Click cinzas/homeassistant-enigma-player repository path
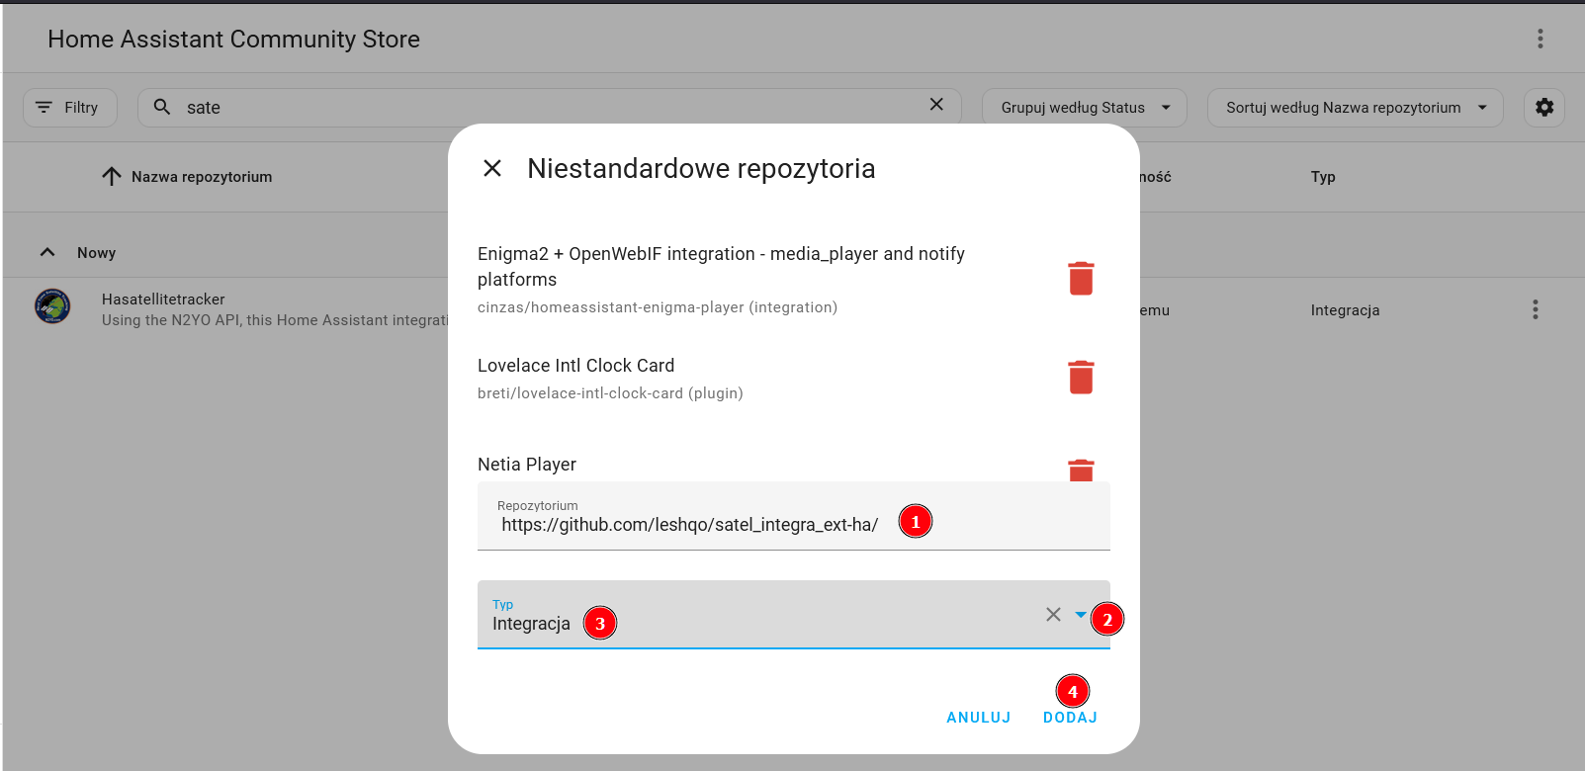This screenshot has width=1585, height=771. coord(658,307)
